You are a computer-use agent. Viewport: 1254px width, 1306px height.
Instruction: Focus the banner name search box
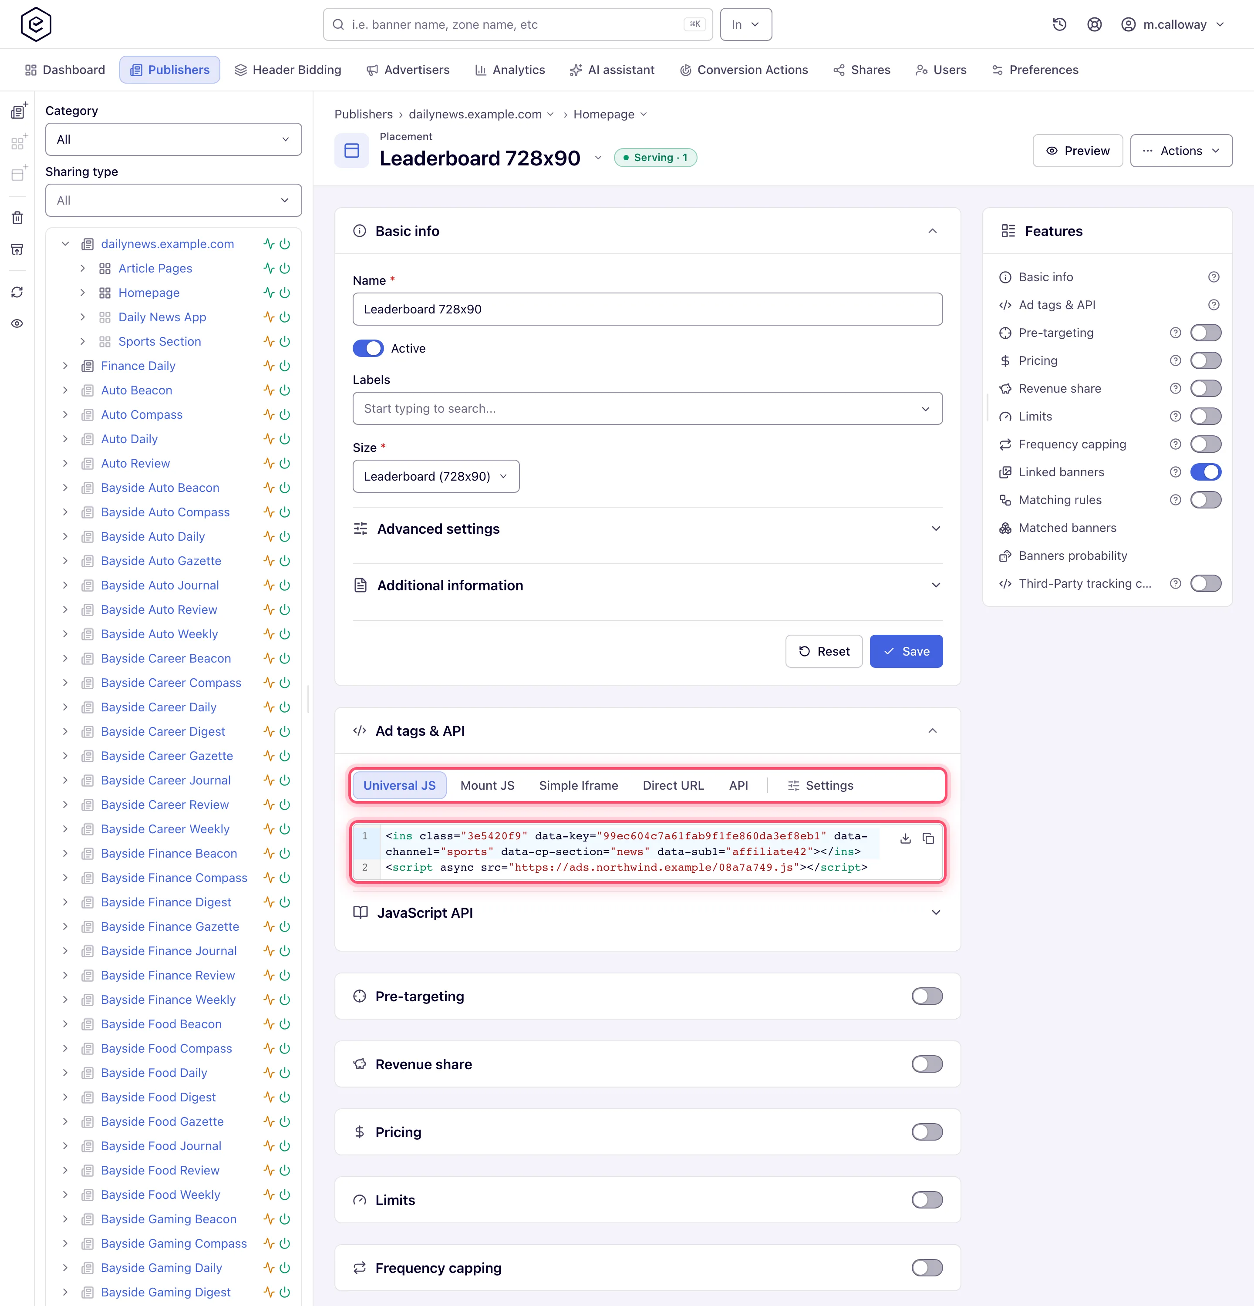[x=518, y=25]
